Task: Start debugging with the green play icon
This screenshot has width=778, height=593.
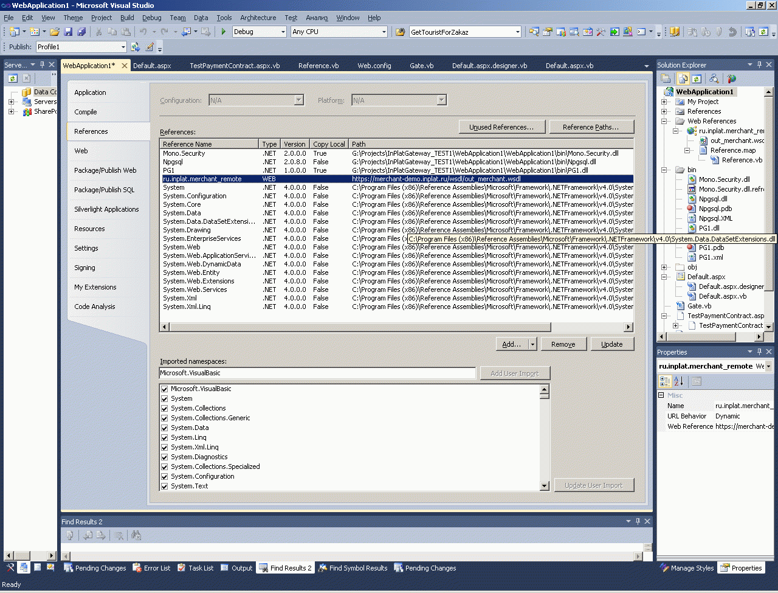Action: tap(224, 32)
